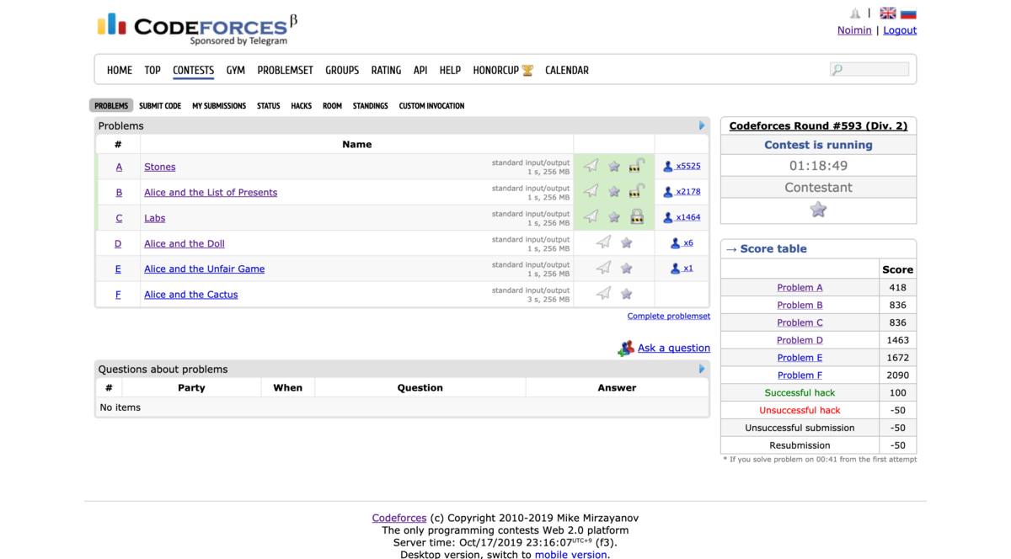Open the x5525 solved count for problem A
The width and height of the screenshot is (1011, 559).
[x=687, y=166]
